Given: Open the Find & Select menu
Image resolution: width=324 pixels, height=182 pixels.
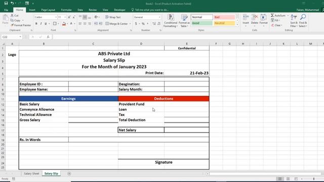Looking at the screenshot, I should tap(303, 21).
